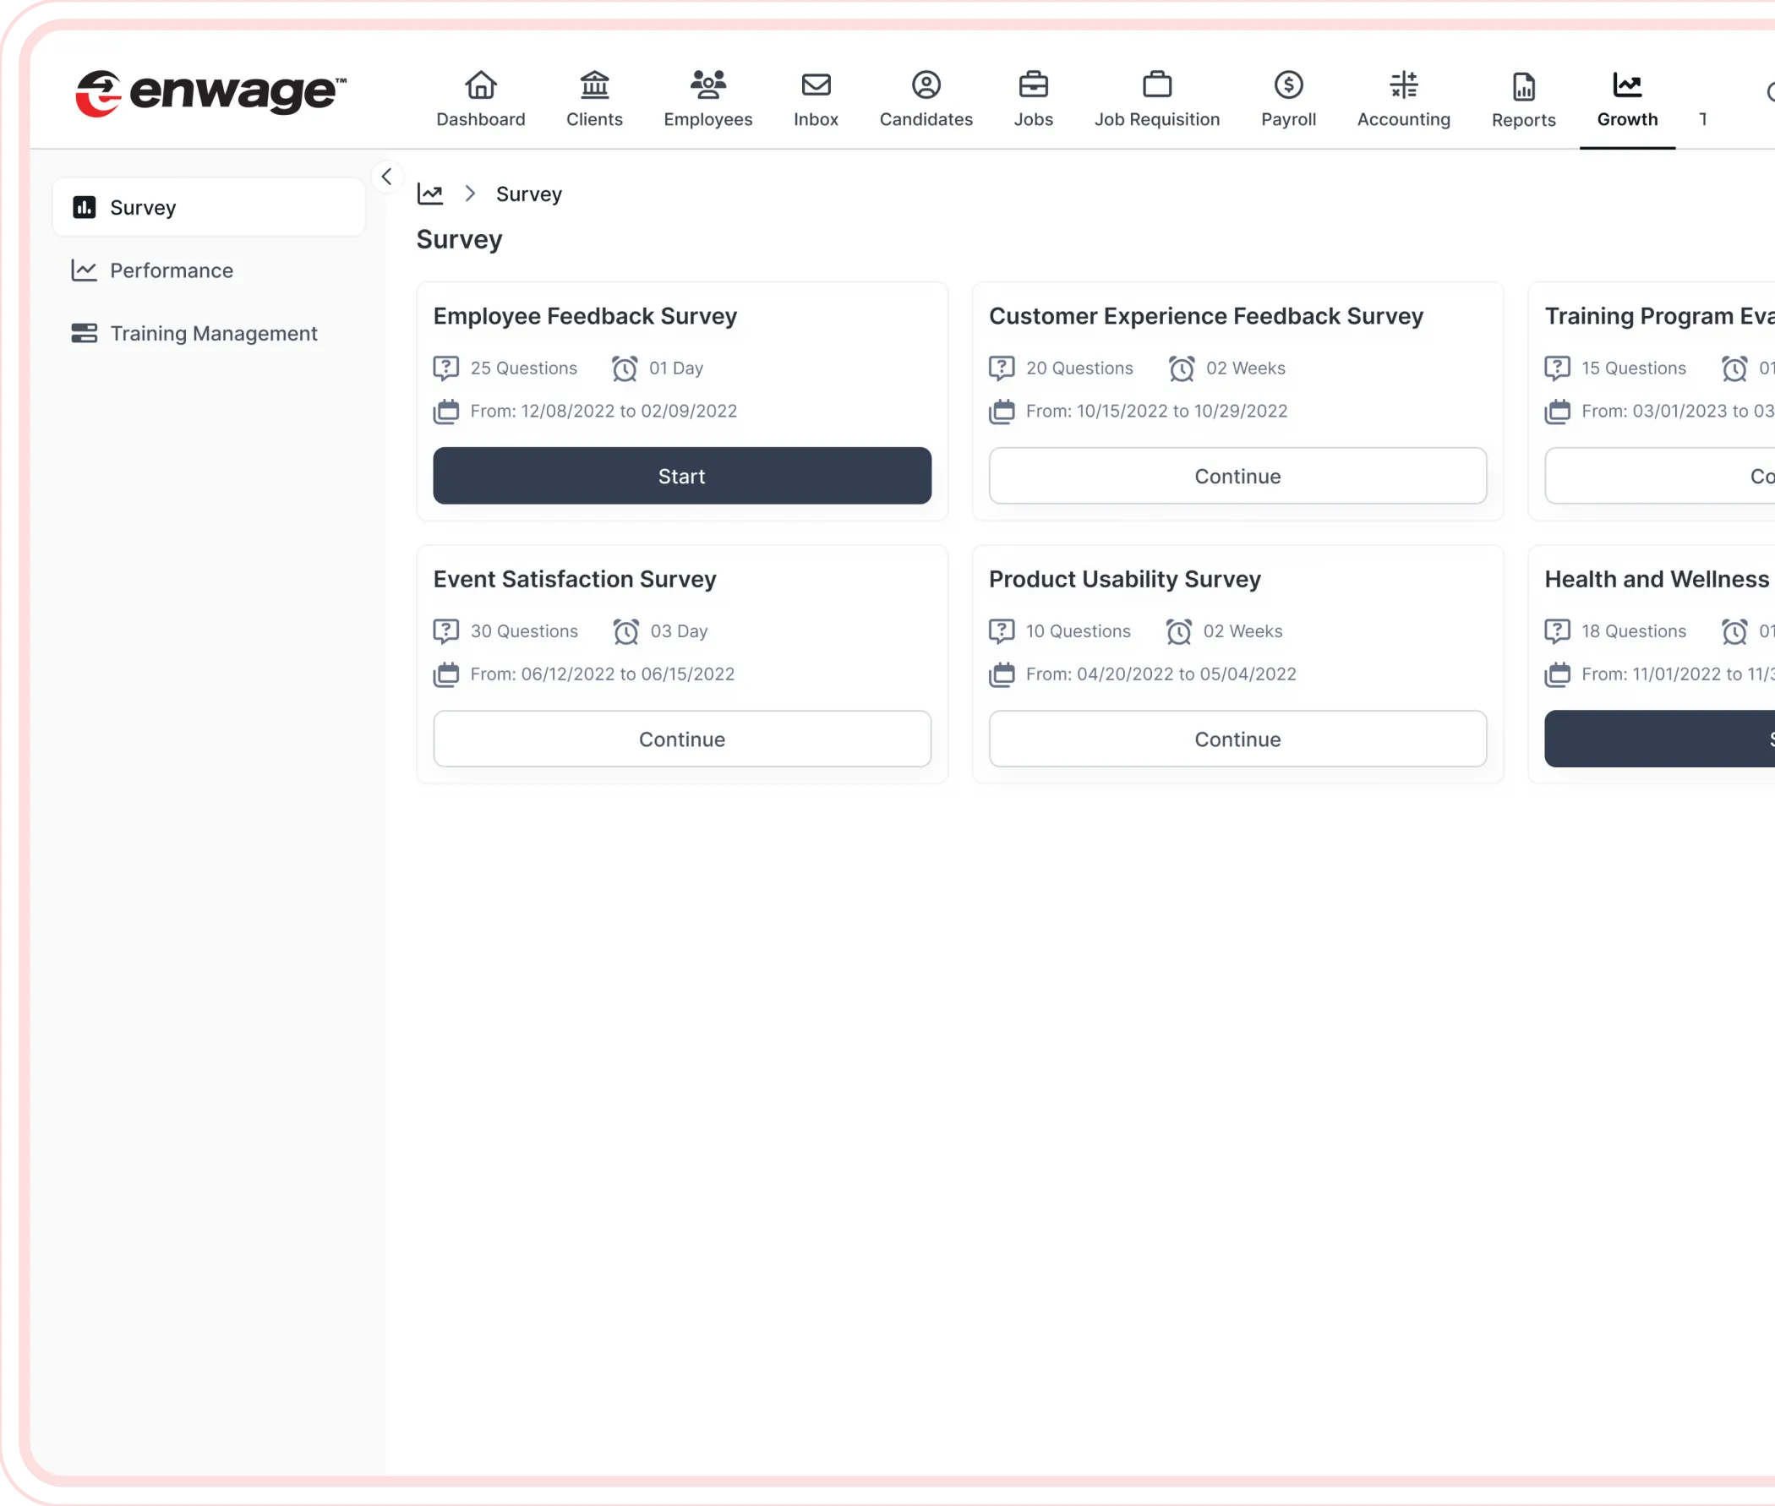Viewport: 1775px width, 1506px height.
Task: Open Accounting calculator icon
Action: coord(1404,85)
